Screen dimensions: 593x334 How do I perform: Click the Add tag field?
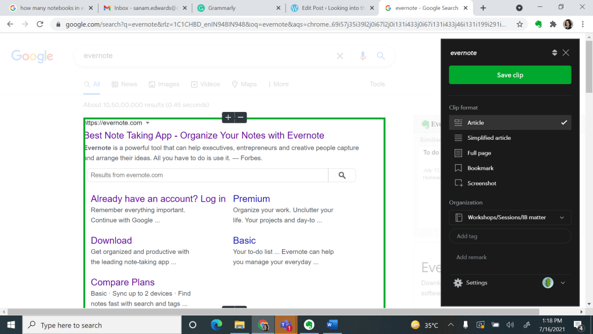pos(510,236)
